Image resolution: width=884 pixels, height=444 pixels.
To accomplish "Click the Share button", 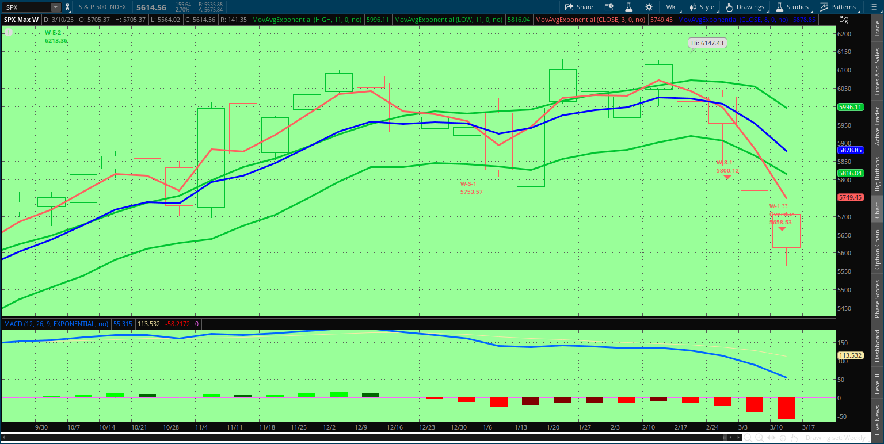I will coord(579,7).
